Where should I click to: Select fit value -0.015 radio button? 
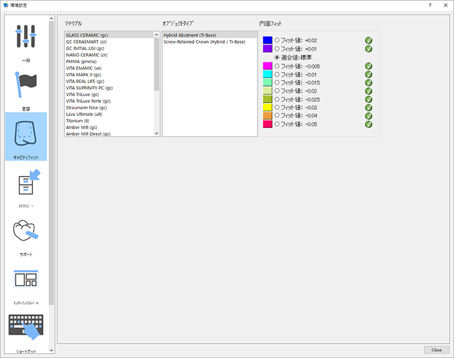click(277, 82)
